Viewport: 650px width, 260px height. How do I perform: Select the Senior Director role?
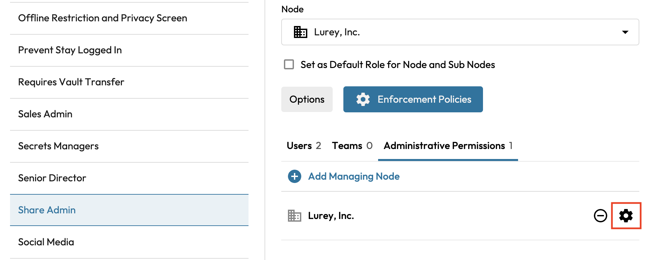click(x=52, y=178)
